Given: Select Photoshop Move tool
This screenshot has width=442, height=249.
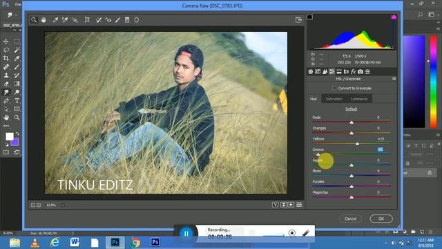Looking at the screenshot, I should coord(6,41).
